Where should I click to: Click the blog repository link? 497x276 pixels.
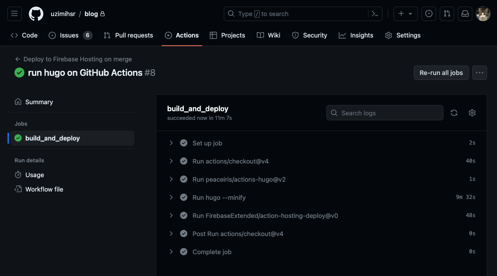(91, 14)
